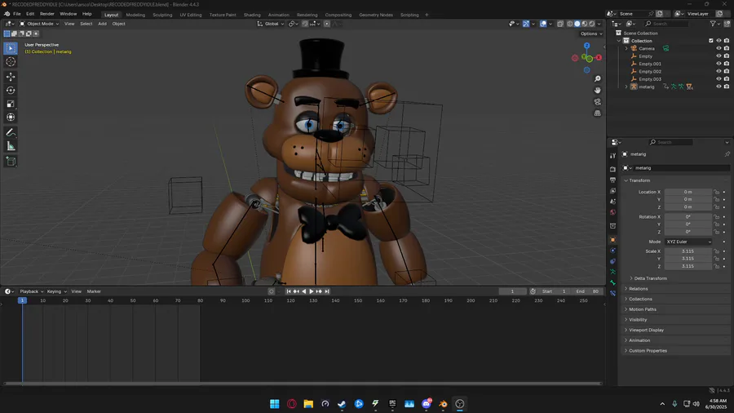Expand the Motion Paths panel
734x413 pixels.
coord(643,309)
